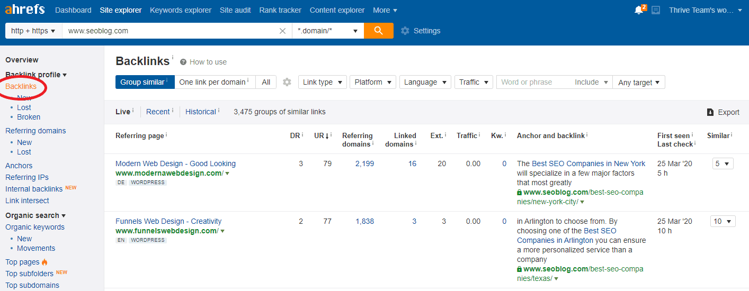Open Organic keywords in the sidebar
Screen dimensions: 749x291
pyautogui.click(x=35, y=227)
